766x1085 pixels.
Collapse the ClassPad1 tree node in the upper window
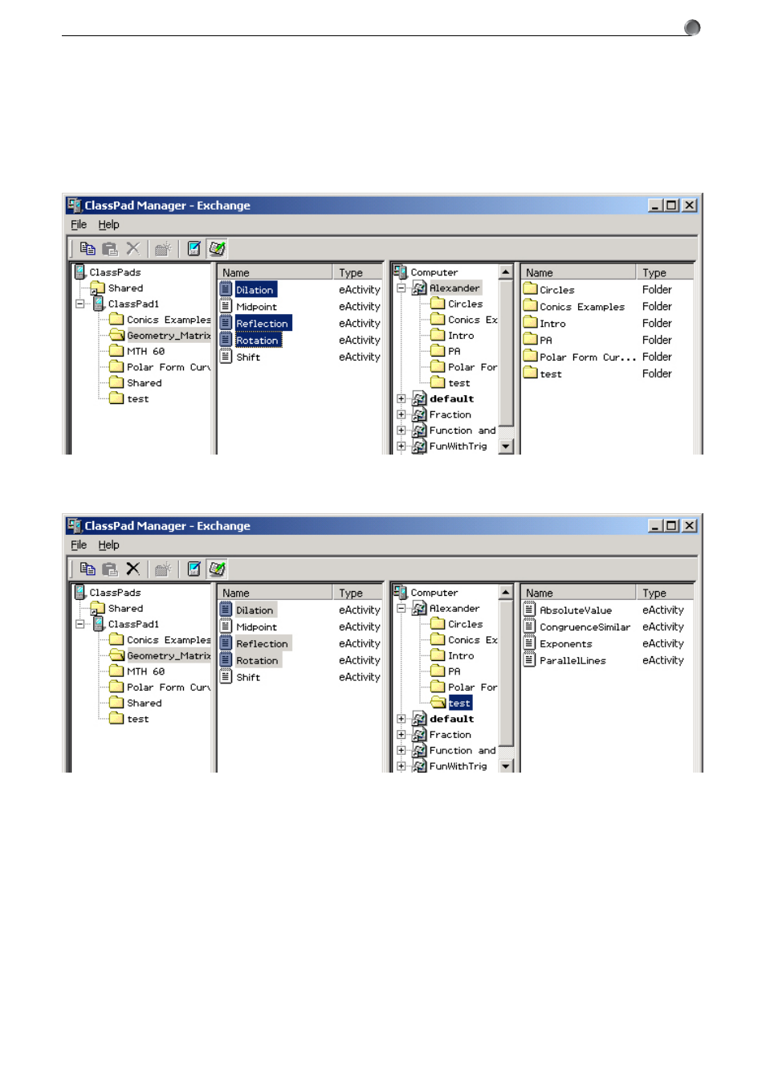pos(79,304)
